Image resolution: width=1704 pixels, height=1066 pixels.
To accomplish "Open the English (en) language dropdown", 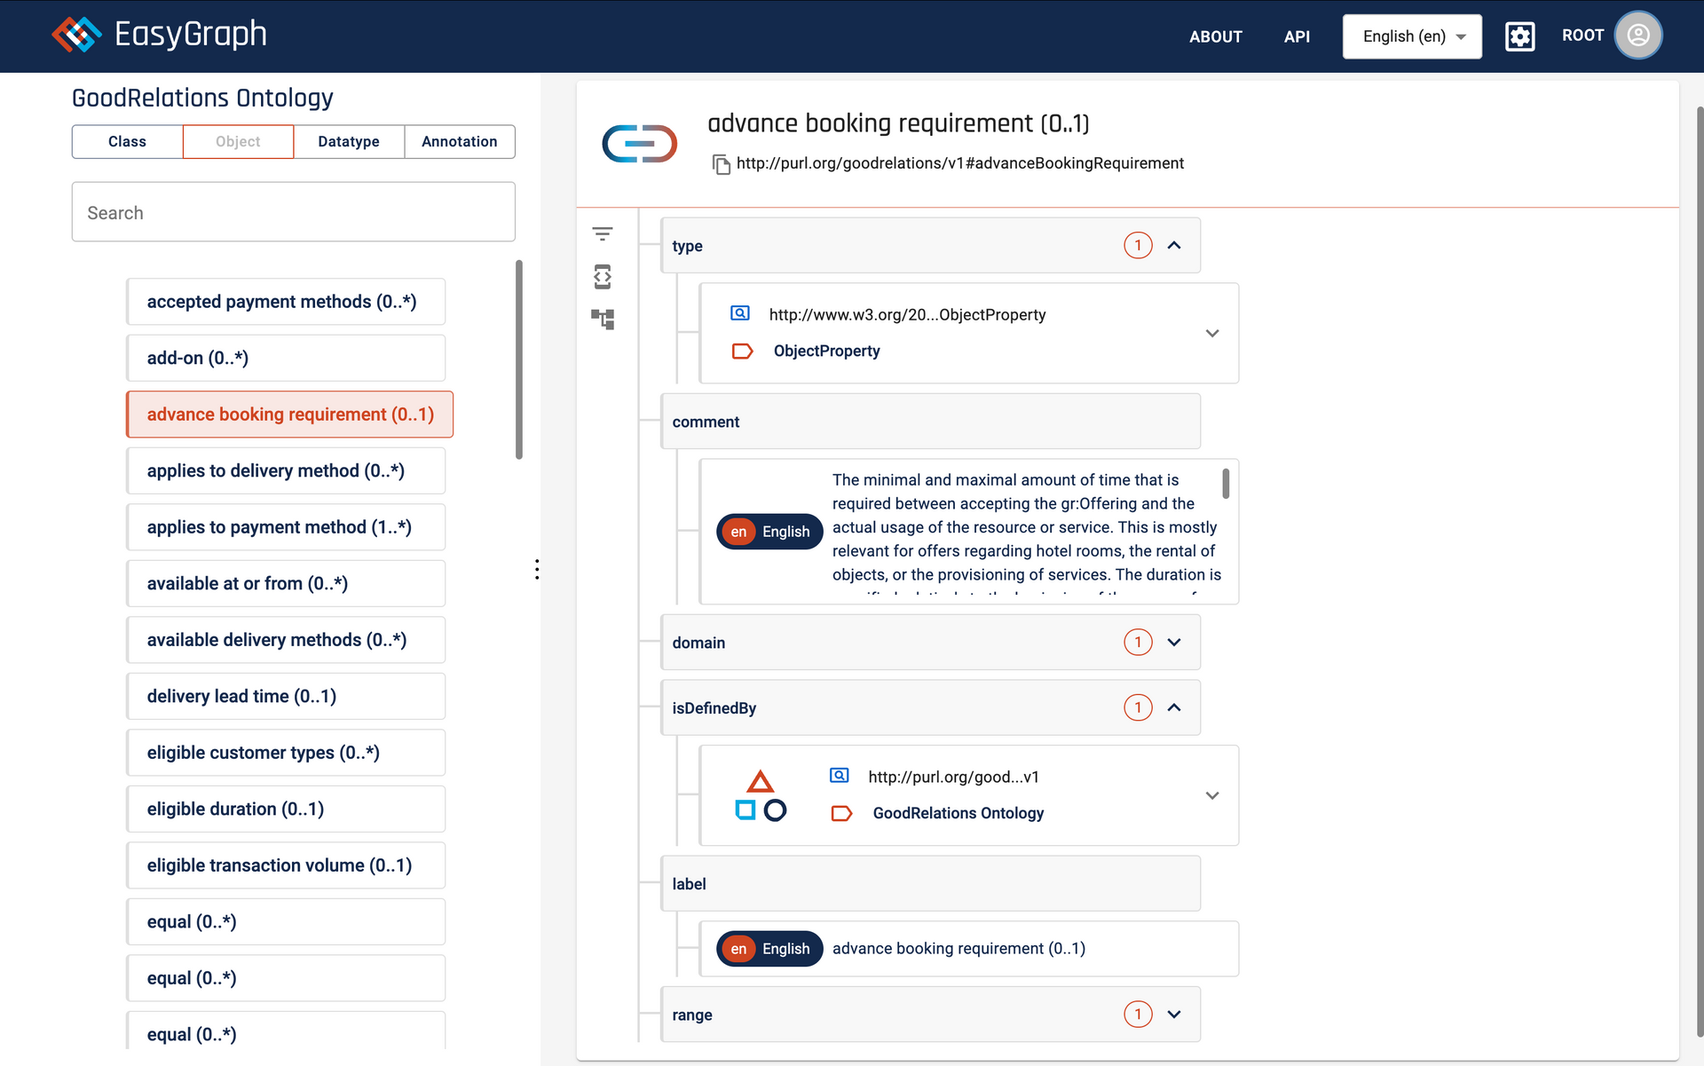I will click(x=1412, y=36).
